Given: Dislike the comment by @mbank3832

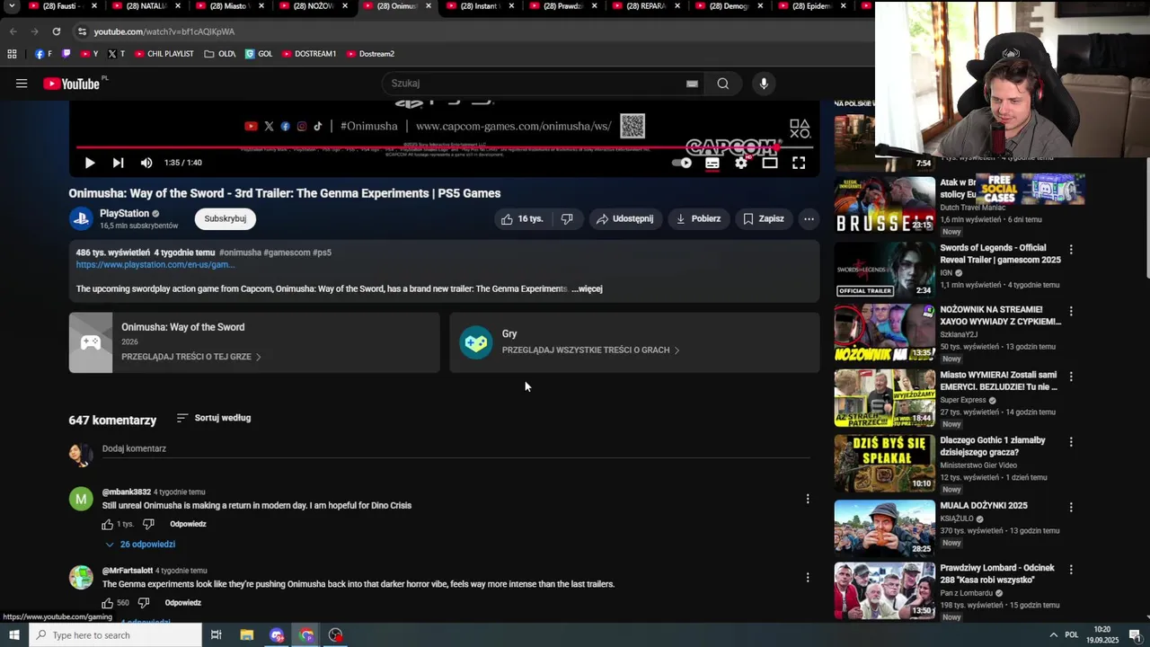Looking at the screenshot, I should pos(148,524).
